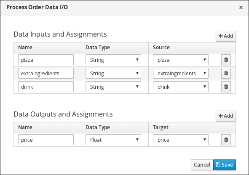Remove the price data output row
This screenshot has height=175, width=249.
[226, 140]
